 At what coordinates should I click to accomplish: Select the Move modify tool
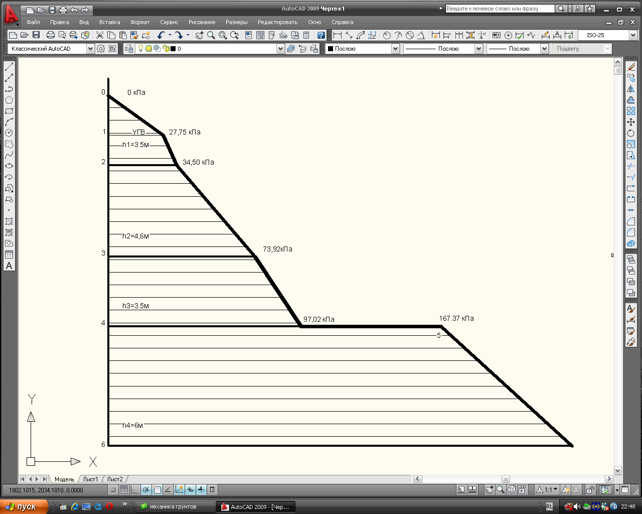(631, 122)
